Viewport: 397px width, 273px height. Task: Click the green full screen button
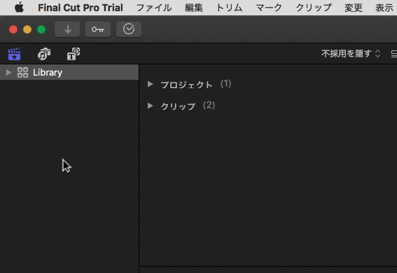point(41,29)
